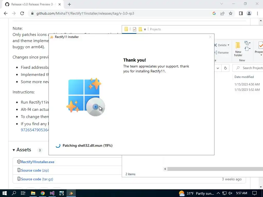Click the Patching shell32.dll.mun progress text
263x197 pixels.
[x=87, y=145]
